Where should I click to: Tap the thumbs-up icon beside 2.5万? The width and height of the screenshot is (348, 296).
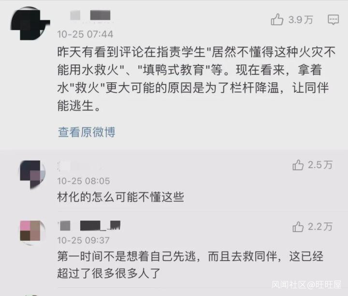(298, 165)
